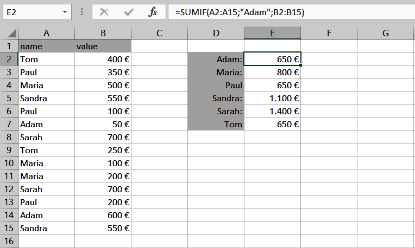415x248 pixels.
Task: Select row 16 header
Action: click(x=9, y=241)
